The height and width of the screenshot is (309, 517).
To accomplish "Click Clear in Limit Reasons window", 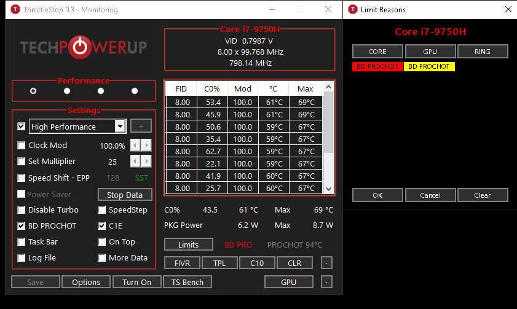I will point(483,195).
